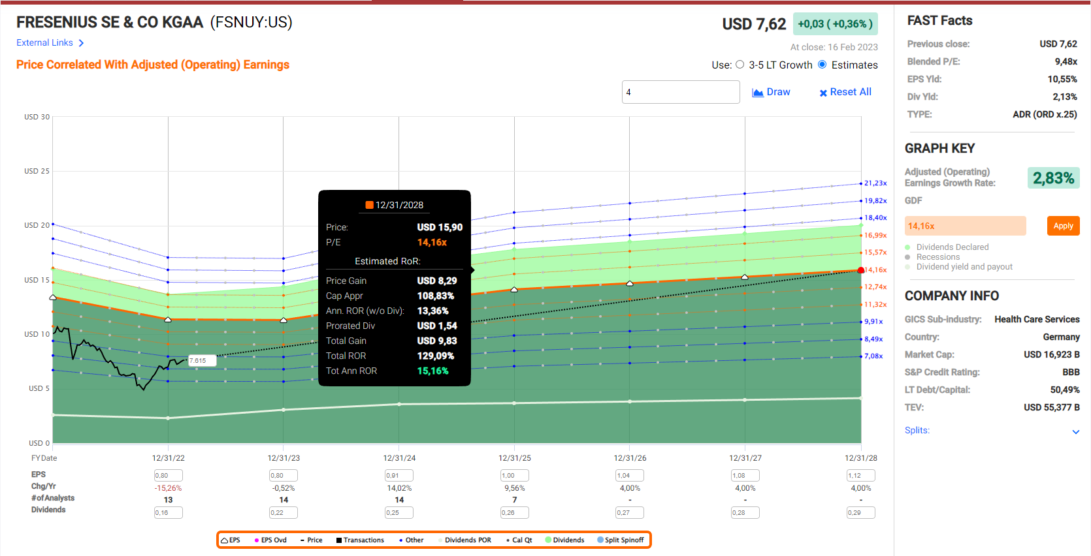
Task: Click the red 12/31/28 endpoint marker
Action: (x=860, y=270)
